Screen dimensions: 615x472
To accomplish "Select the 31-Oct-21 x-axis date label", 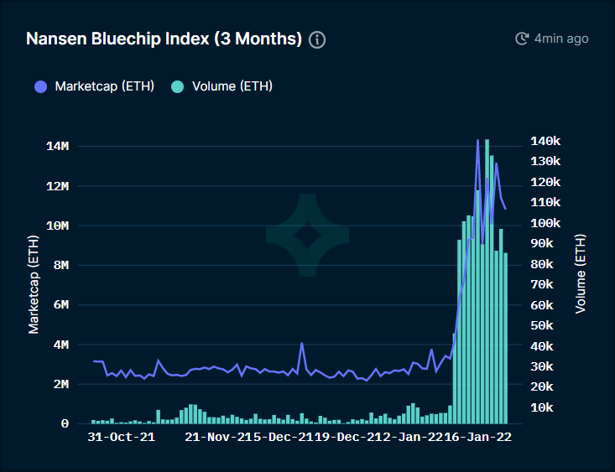I will pos(121,437).
